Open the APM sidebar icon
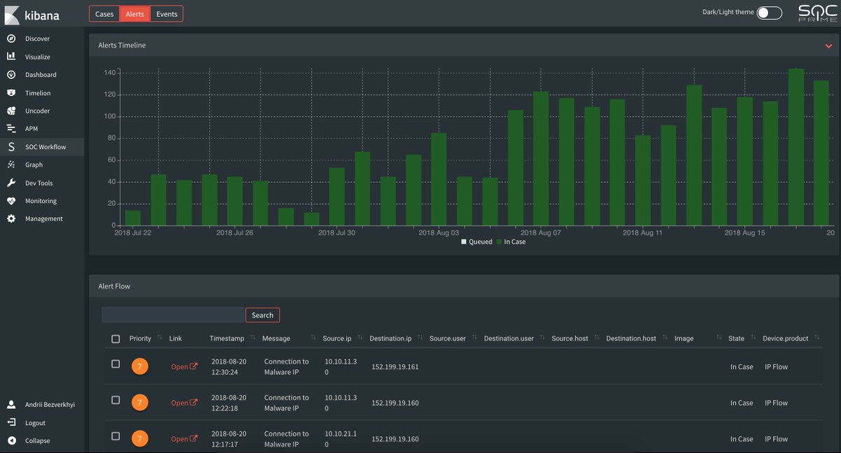Viewport: 841px width, 453px height. coord(11,129)
